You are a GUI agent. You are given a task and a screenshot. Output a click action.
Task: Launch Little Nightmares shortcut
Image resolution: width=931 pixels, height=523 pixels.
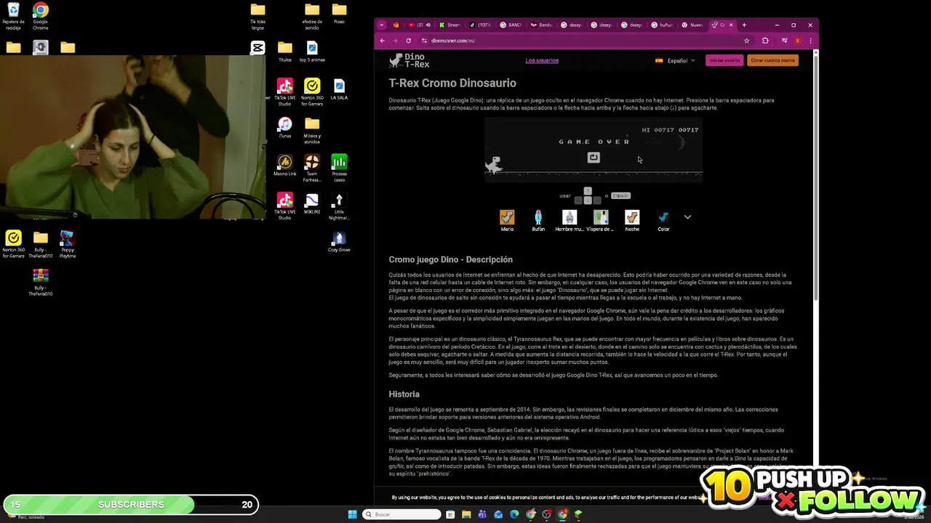(x=339, y=206)
